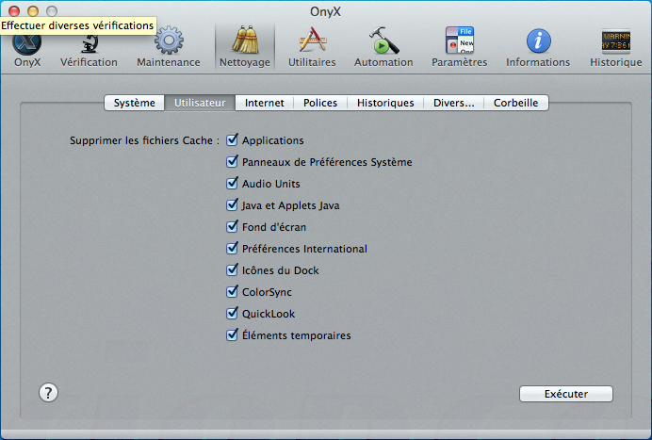The width and height of the screenshot is (652, 440).
Task: Toggle the Fond d'écran checkbox
Action: tap(232, 226)
